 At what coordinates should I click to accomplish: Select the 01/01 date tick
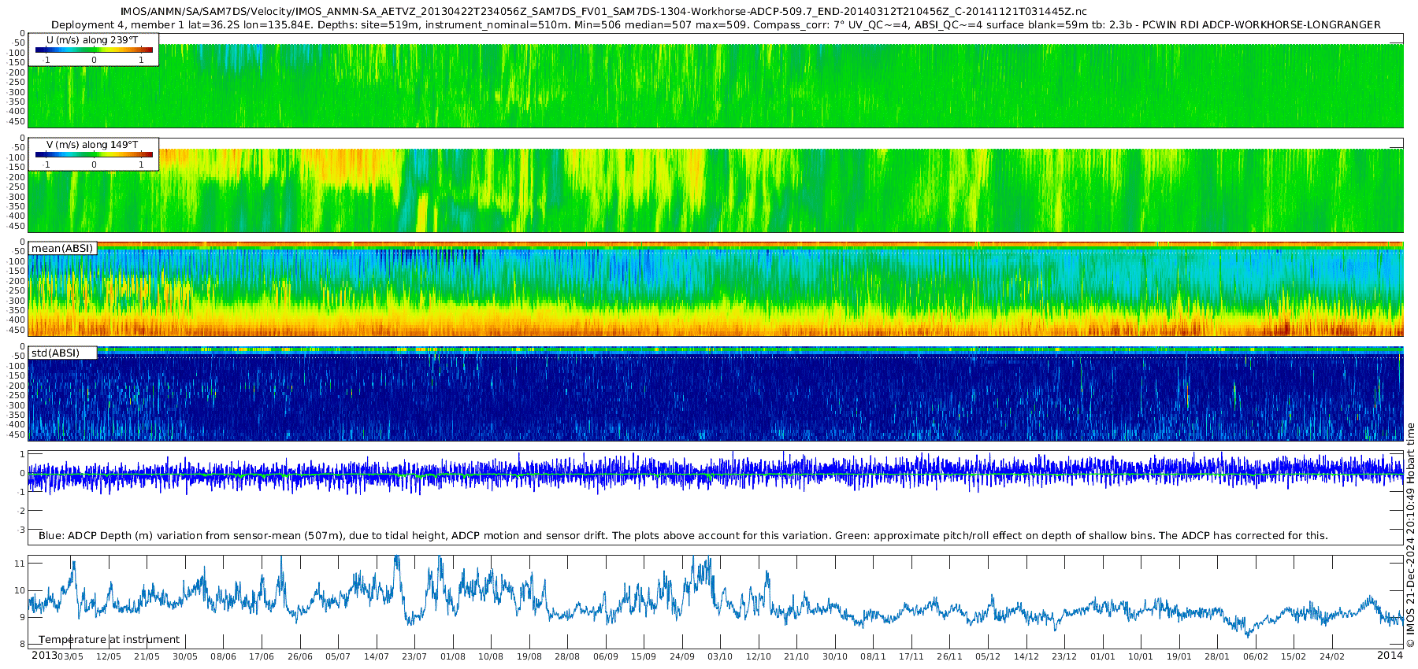(x=1102, y=656)
